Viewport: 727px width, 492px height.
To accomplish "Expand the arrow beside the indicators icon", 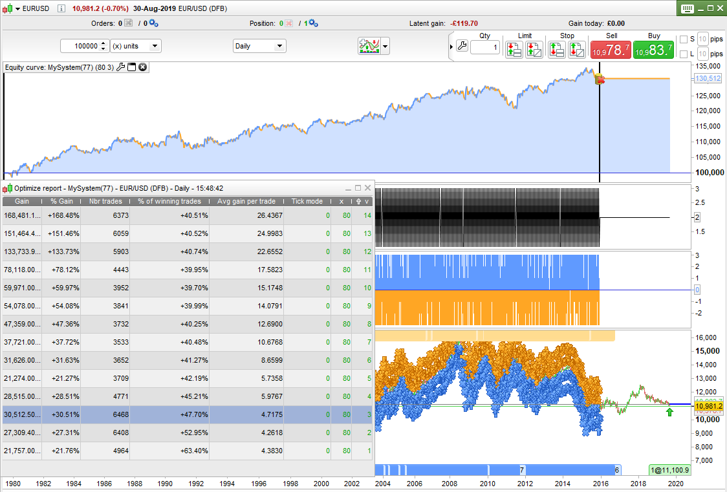I will (x=385, y=46).
